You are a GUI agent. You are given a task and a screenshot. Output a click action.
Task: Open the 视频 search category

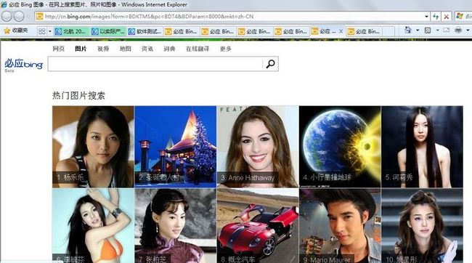point(103,49)
